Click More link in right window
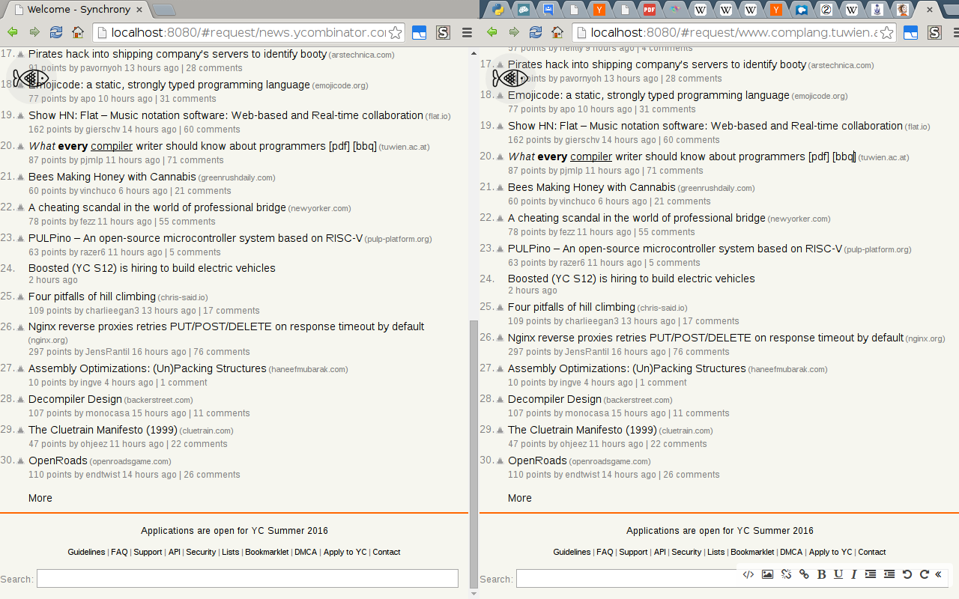Screen dimensions: 959x599 pyautogui.click(x=520, y=498)
